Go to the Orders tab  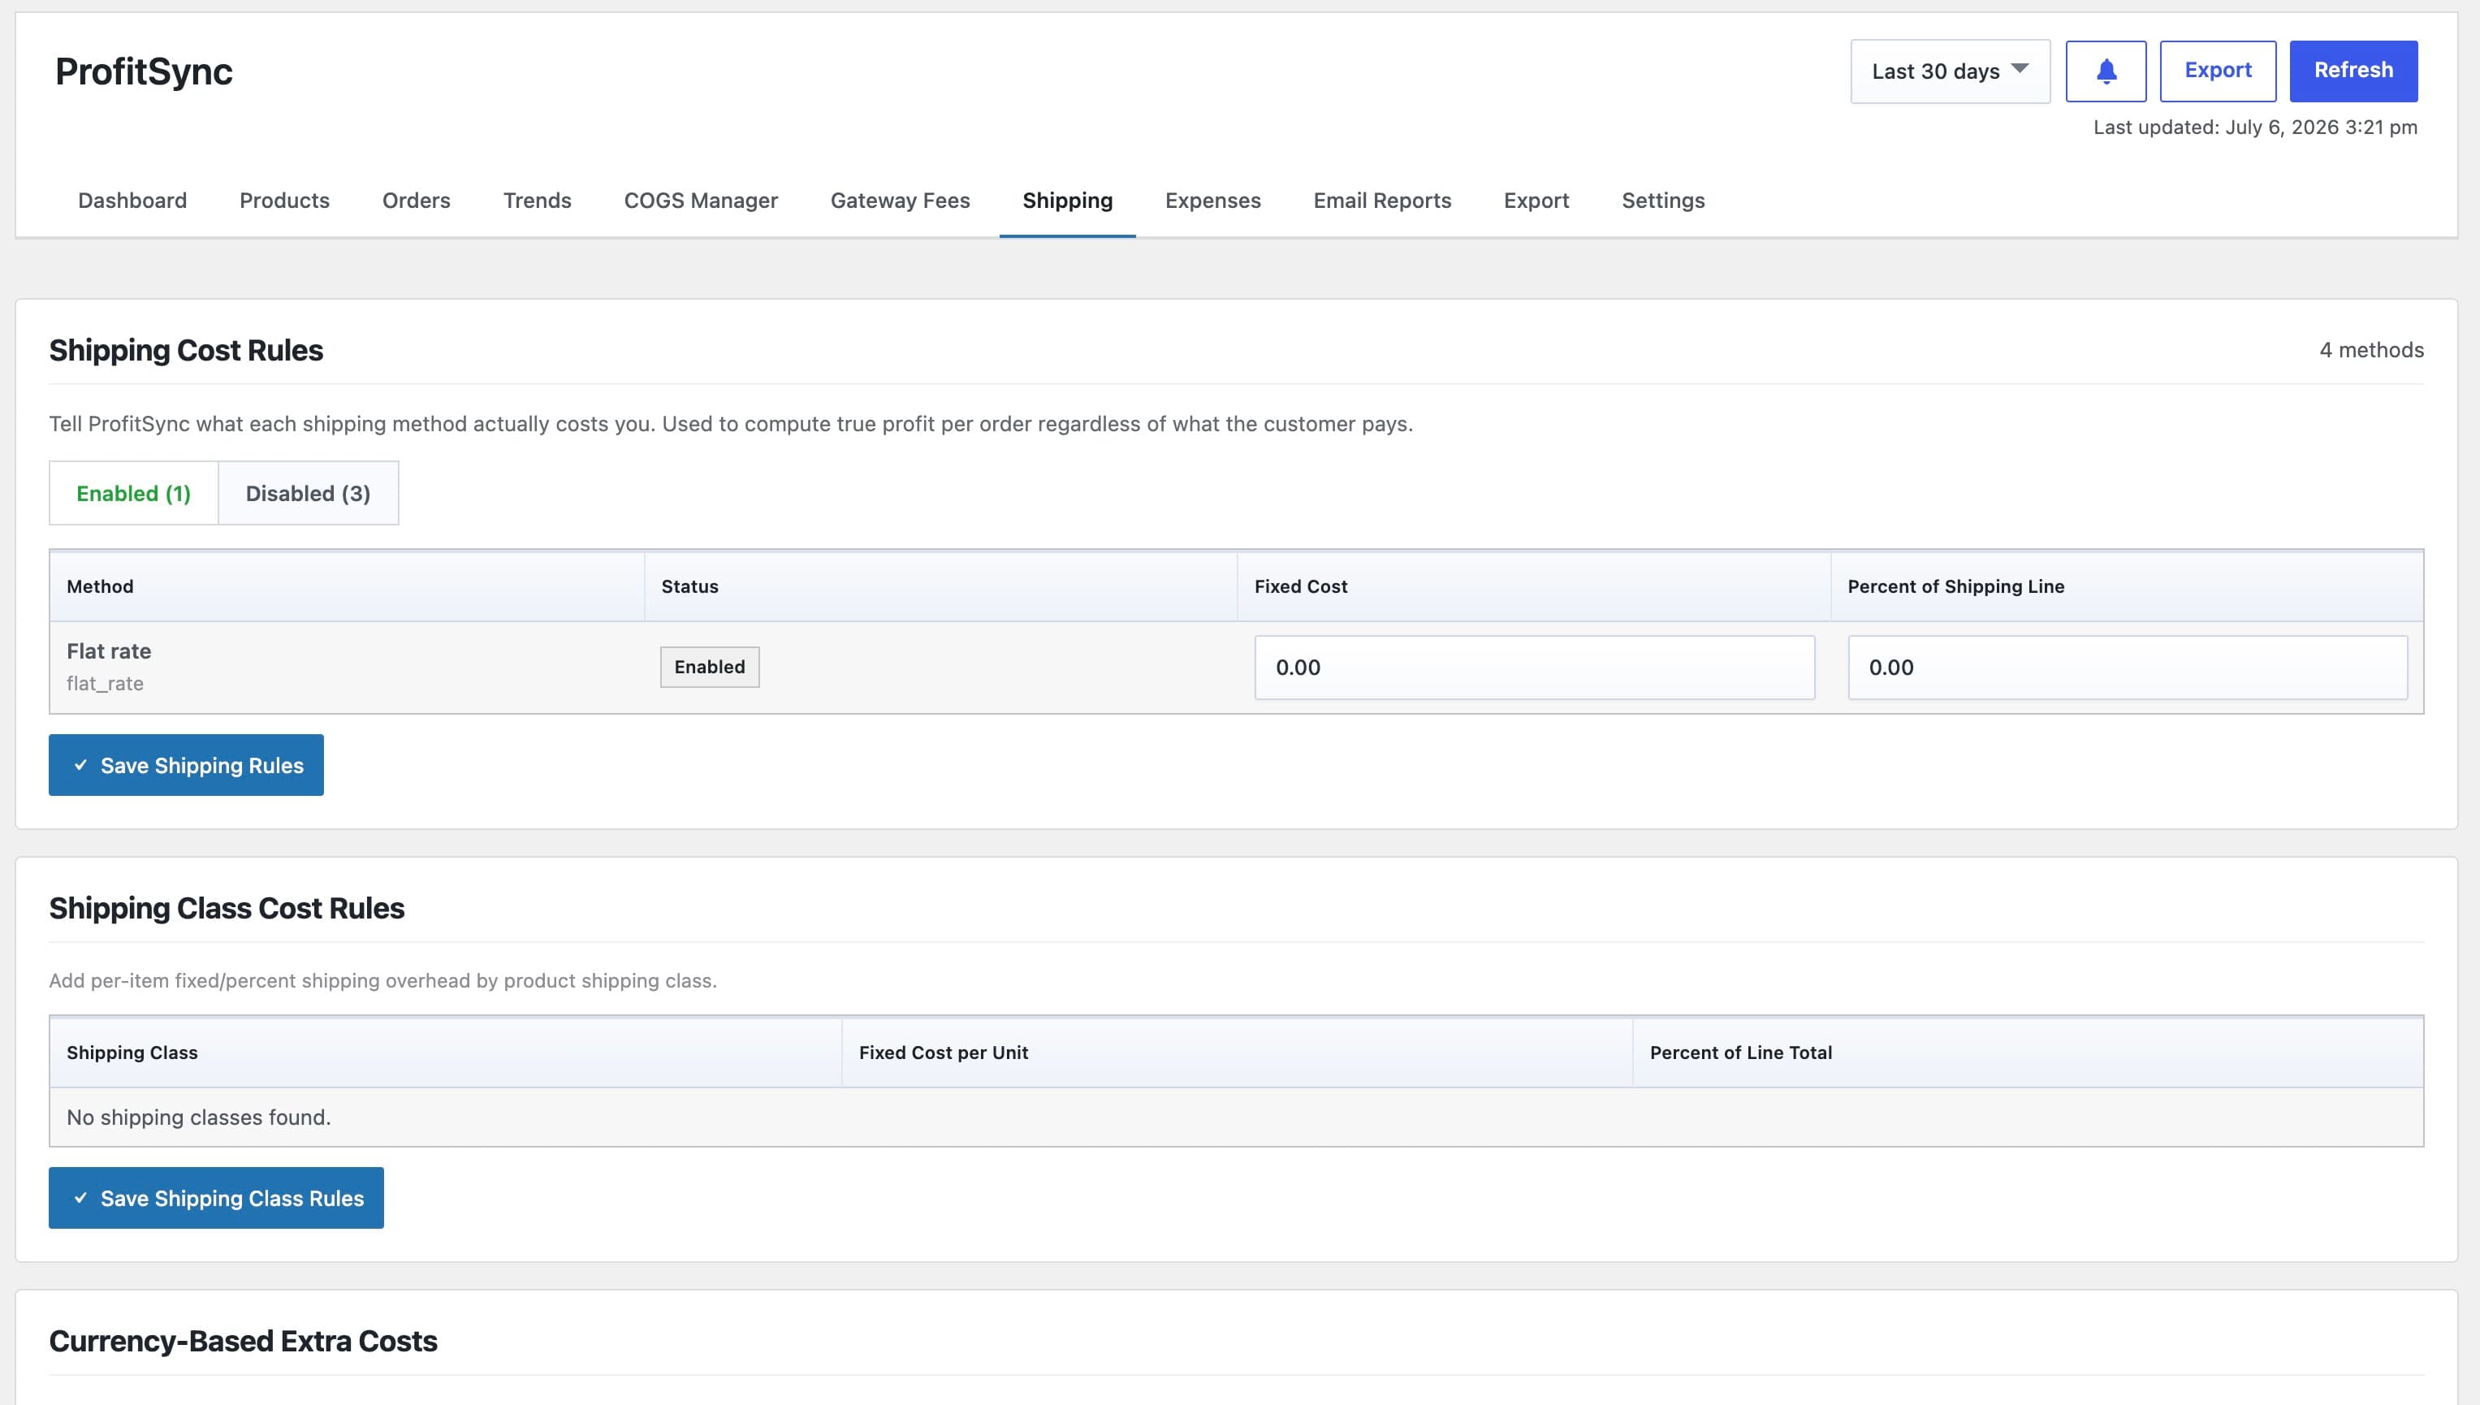pyautogui.click(x=416, y=201)
